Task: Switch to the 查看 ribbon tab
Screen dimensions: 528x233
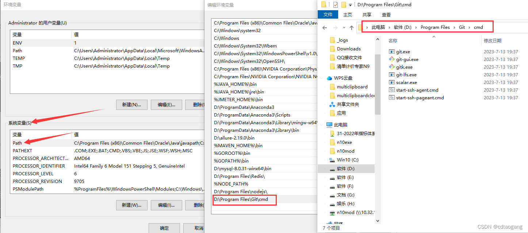Action: (386, 15)
